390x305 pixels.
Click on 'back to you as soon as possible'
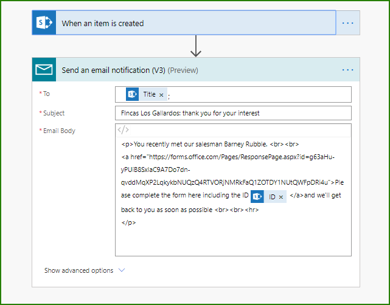coord(166,210)
